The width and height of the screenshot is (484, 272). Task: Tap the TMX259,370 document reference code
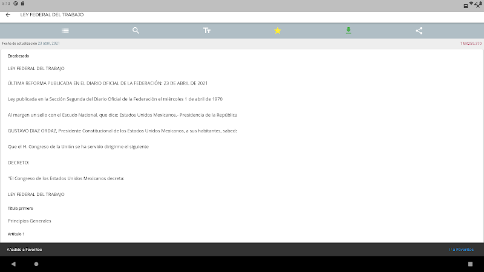click(x=471, y=44)
